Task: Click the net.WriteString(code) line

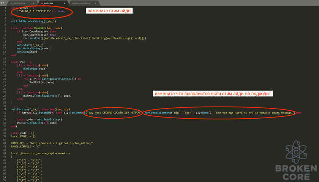Action: coord(33,49)
